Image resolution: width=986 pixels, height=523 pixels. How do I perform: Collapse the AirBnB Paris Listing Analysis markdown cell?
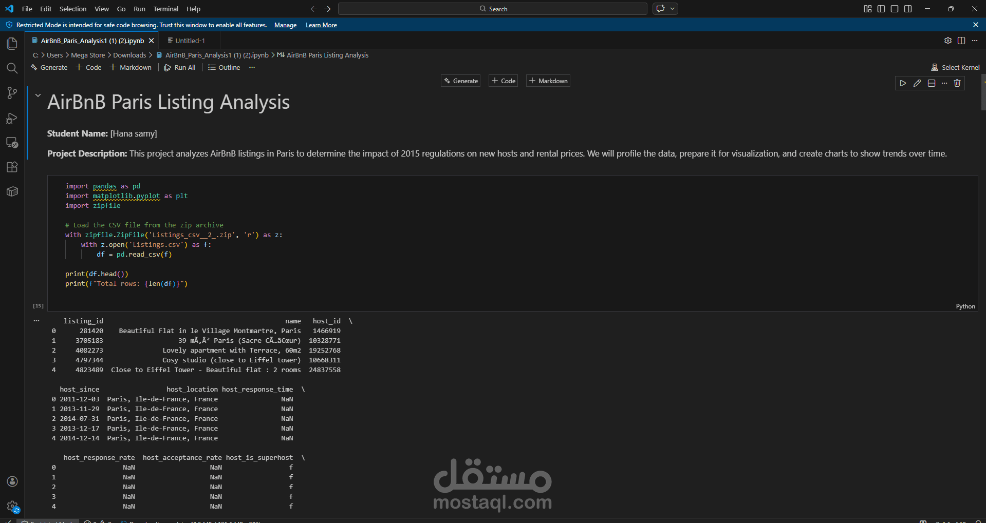click(x=38, y=95)
